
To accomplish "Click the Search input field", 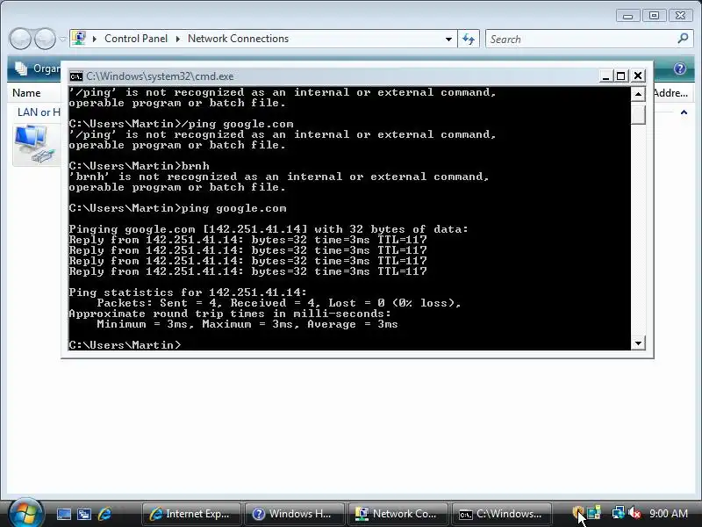I will pos(582,39).
